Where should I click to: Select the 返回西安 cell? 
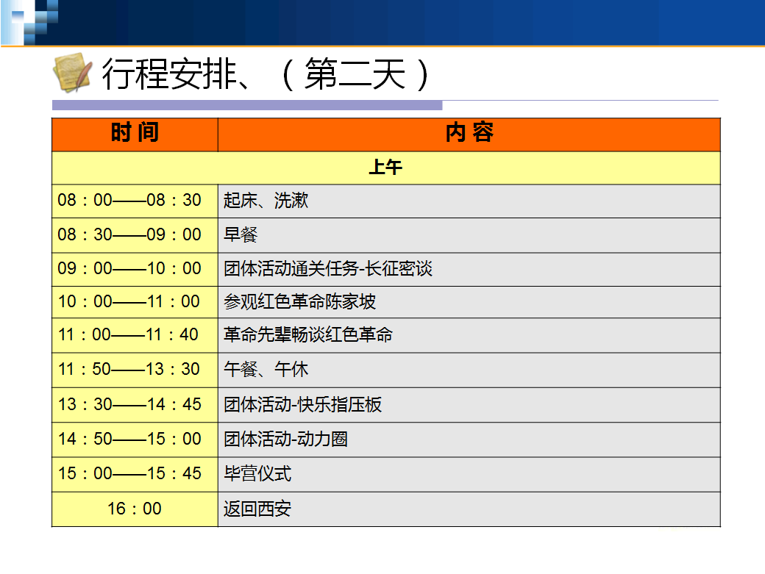pyautogui.click(x=469, y=509)
